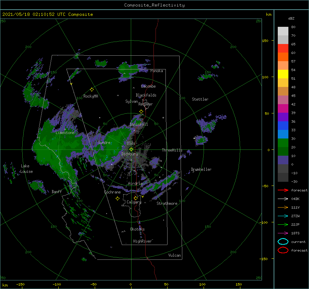The width and height of the screenshot is (309, 289).
Task: Click the dark green swatch below 20 dBZ
Action: point(283,152)
